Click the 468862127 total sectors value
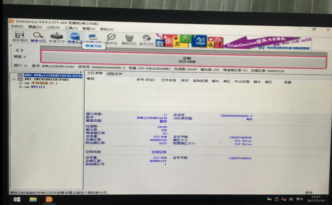Viewport: 332px width, 205px height. (158, 161)
